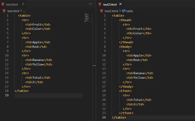The image size is (195, 121).
Task: Switch to the test.html tab
Action: pyautogui.click(x=12, y=4)
